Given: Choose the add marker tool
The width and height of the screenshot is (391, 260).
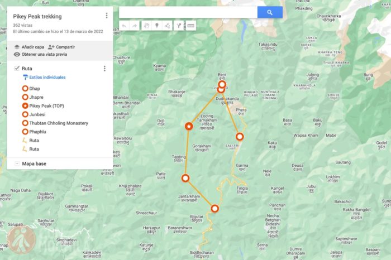Looking at the screenshot, I should [x=157, y=26].
